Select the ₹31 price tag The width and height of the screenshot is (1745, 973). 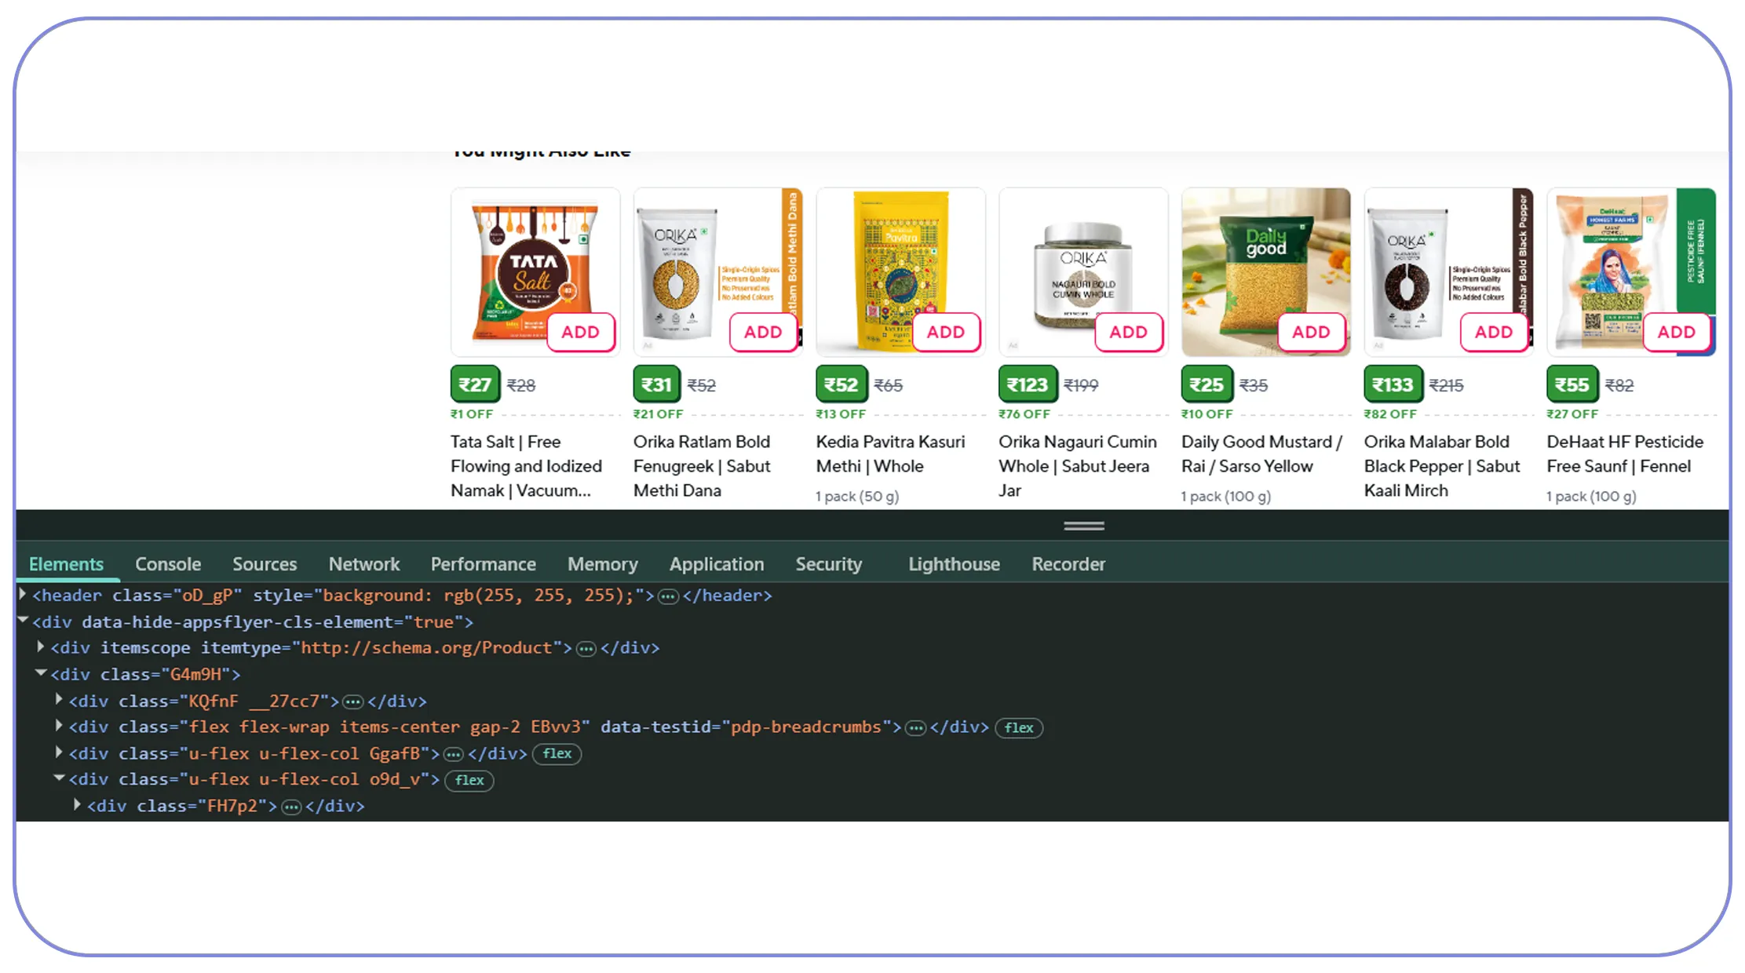(656, 384)
